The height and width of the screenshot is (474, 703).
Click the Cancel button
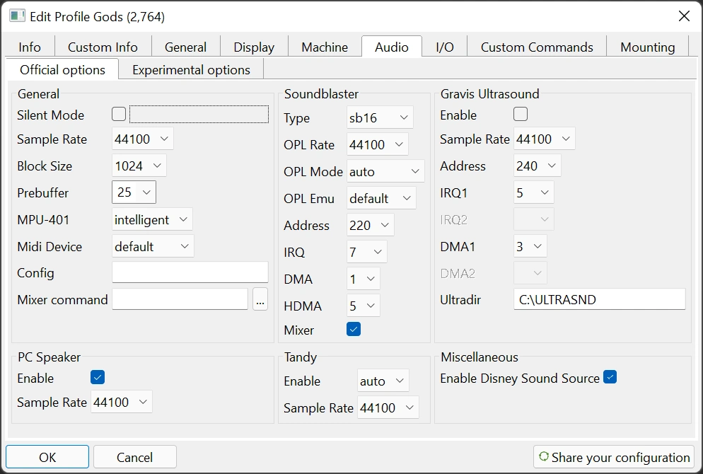point(134,457)
